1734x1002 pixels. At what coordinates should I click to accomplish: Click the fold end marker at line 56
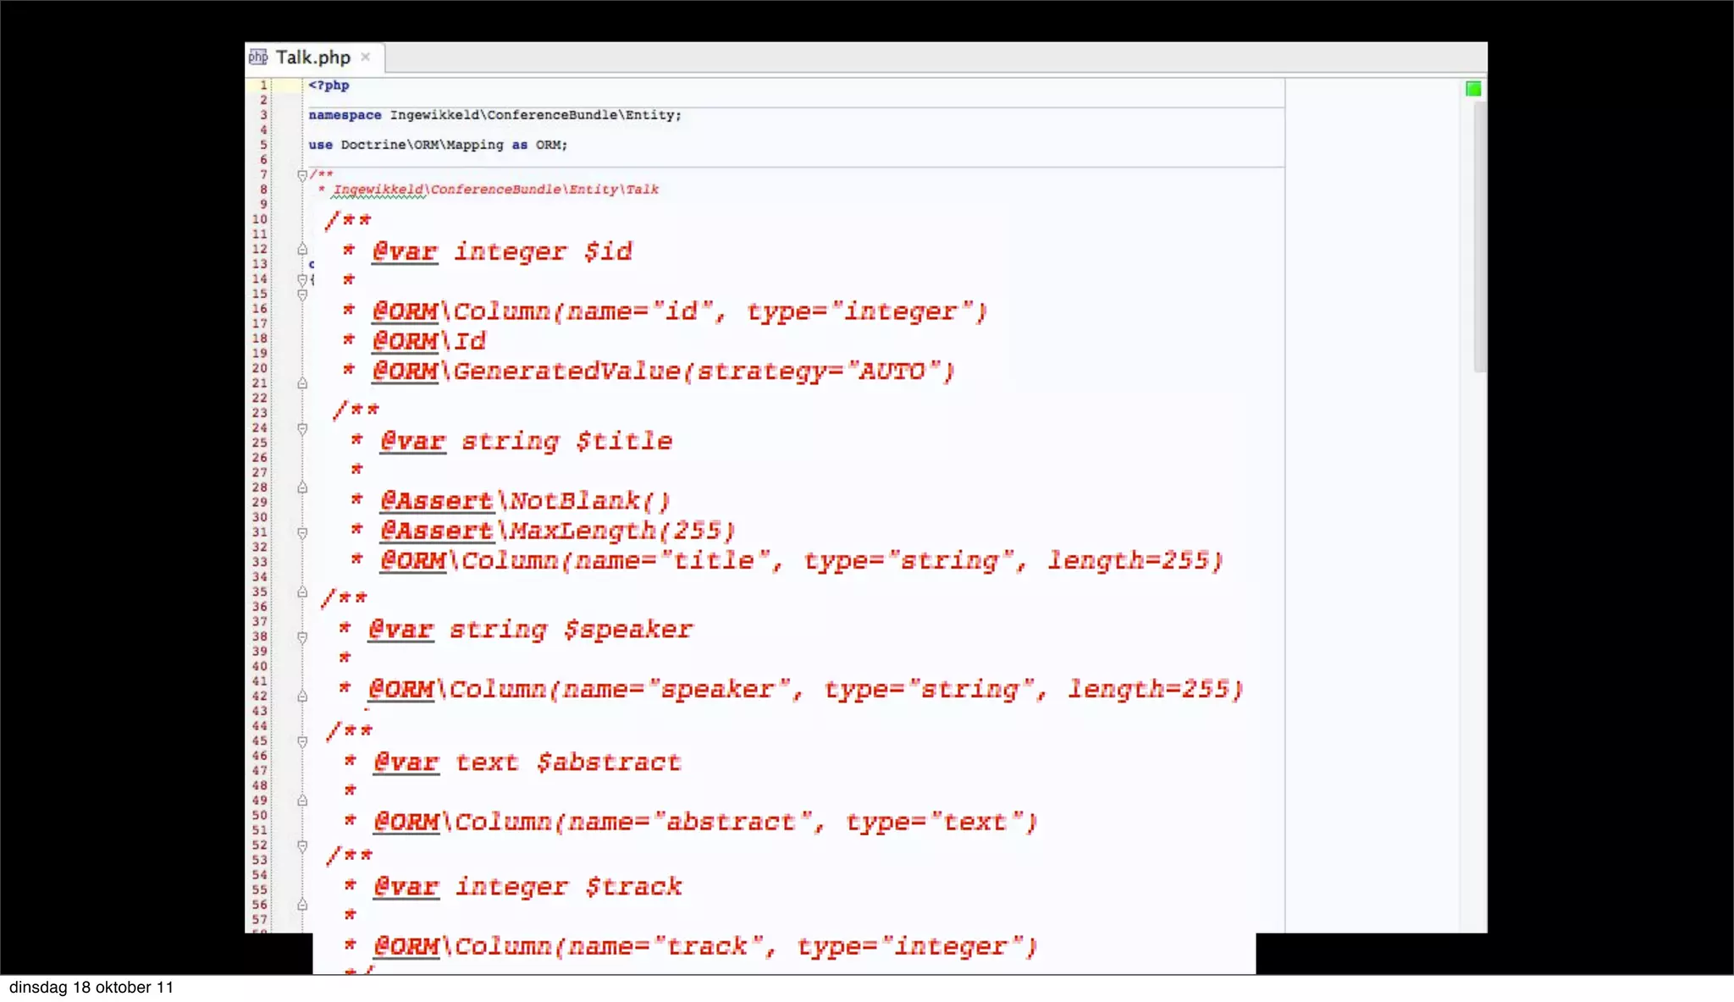pos(302,905)
